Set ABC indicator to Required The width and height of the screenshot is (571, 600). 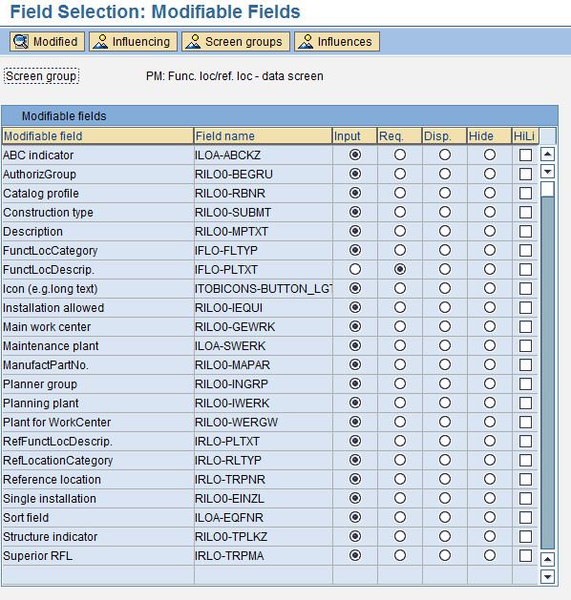(400, 155)
